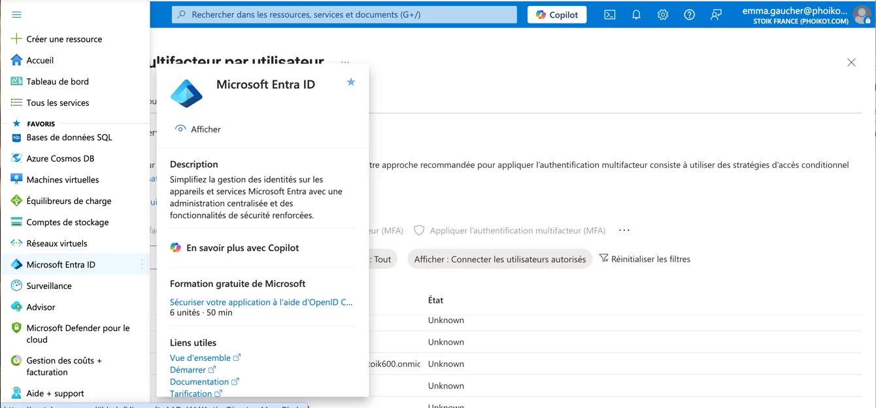Open Tous les services menu item

(58, 103)
